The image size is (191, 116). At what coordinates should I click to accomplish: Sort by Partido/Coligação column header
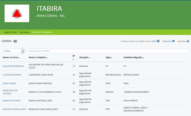133,57
